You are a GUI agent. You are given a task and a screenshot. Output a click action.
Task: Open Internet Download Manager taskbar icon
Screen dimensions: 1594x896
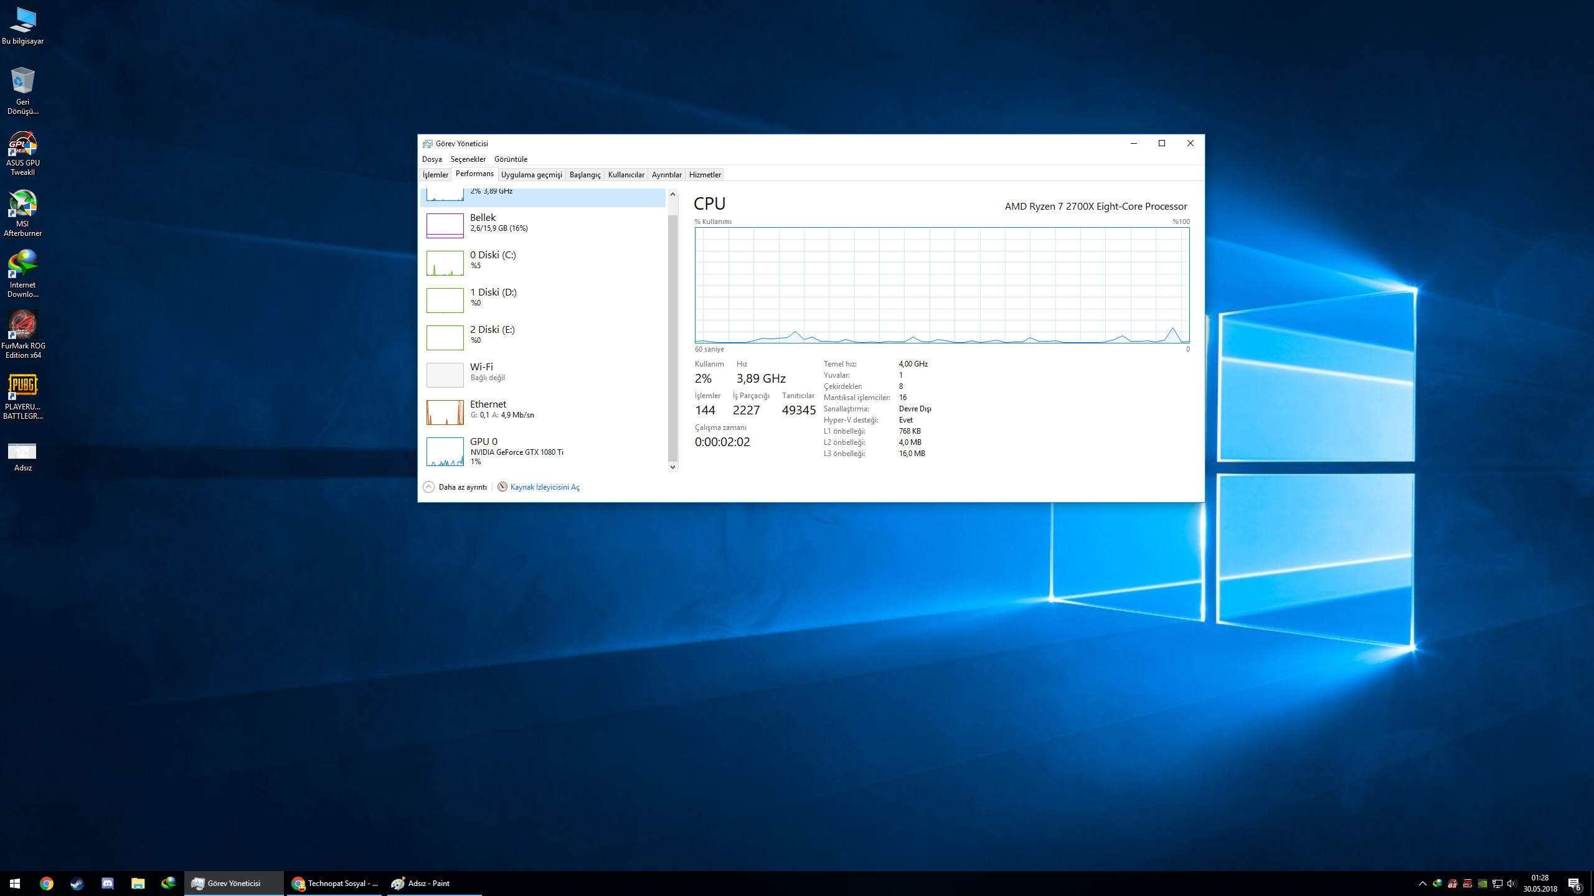pos(169,883)
